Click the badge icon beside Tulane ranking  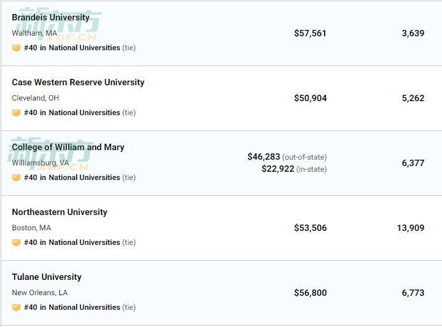[x=16, y=307]
